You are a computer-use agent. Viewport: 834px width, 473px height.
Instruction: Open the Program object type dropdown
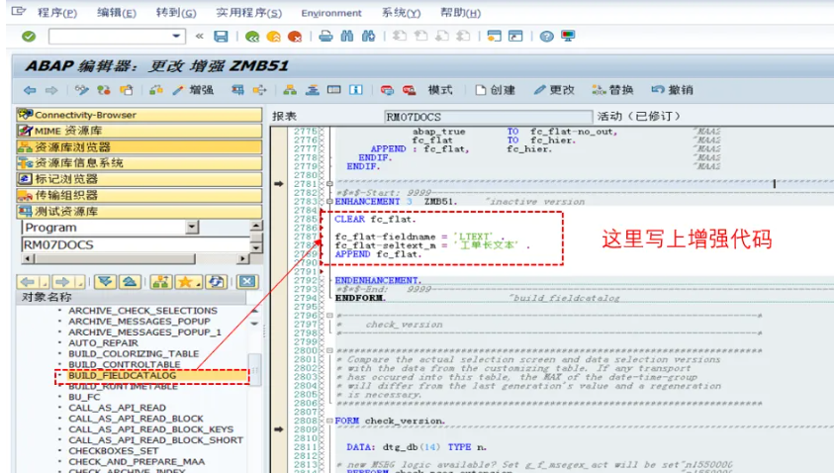coord(193,228)
